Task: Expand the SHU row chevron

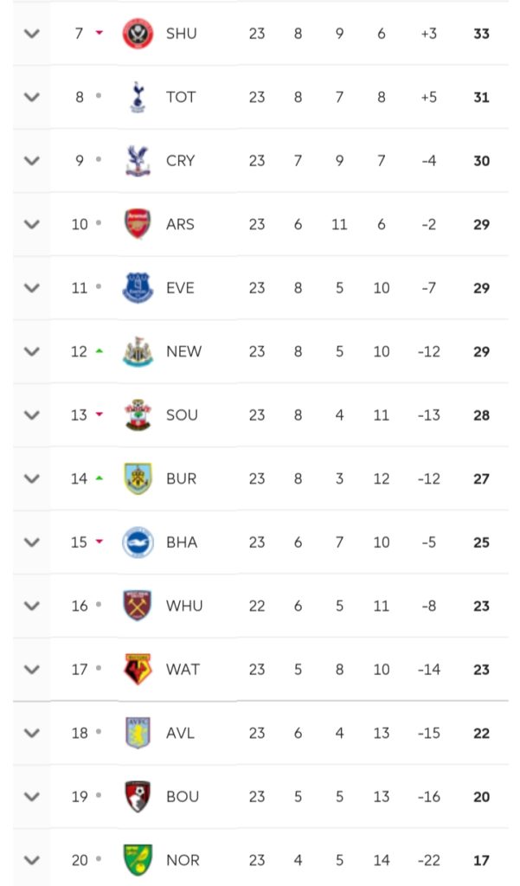Action: (32, 34)
